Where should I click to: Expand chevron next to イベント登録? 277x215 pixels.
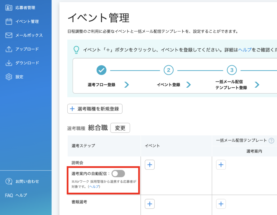coord(188,85)
